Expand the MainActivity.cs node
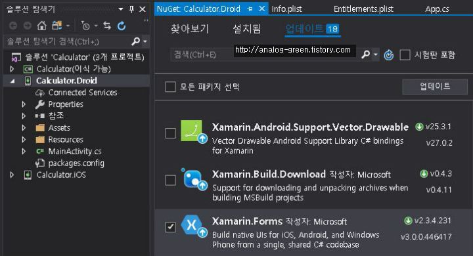Viewport: 473px width, 256px height. point(24,152)
